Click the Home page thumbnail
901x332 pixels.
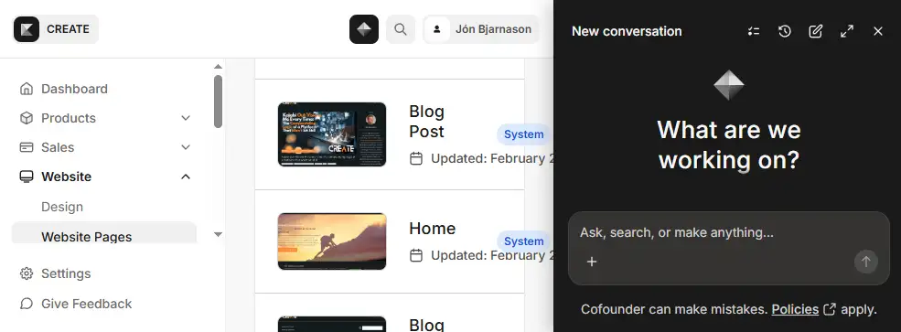click(331, 241)
